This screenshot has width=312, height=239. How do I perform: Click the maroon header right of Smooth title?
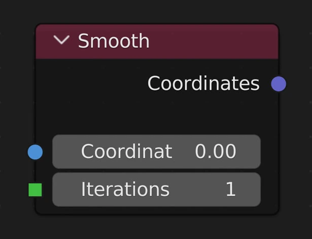click(213, 41)
